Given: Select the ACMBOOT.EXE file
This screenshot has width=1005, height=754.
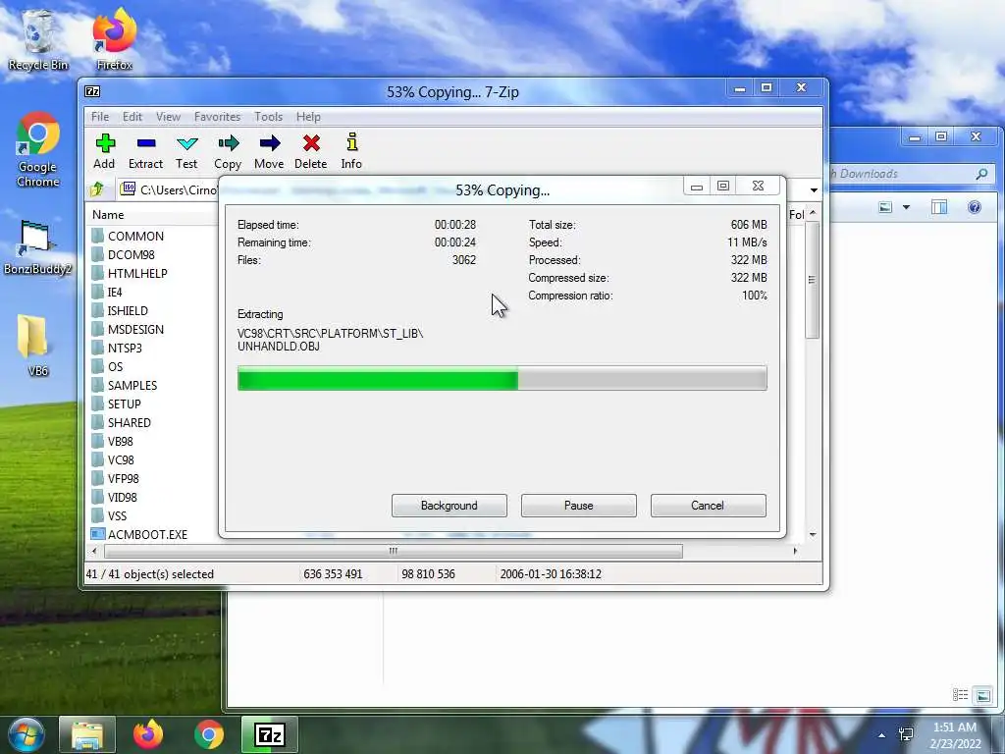Looking at the screenshot, I should coord(139,534).
